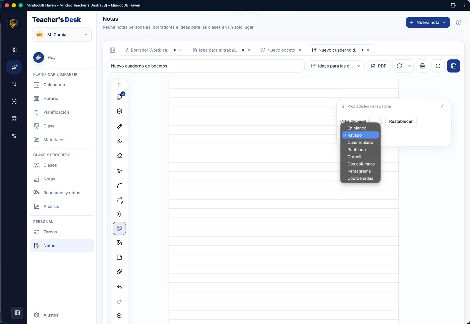Open the database search rail icon

pyautogui.click(x=14, y=119)
